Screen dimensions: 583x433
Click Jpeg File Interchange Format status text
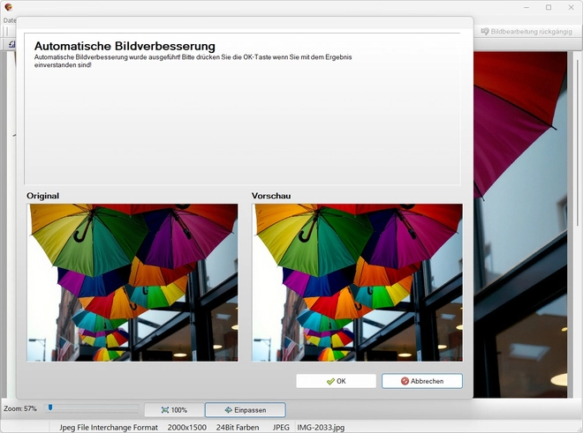pyautogui.click(x=109, y=428)
